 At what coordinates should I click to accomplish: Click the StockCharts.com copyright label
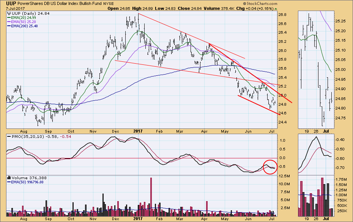[x=260, y=3]
